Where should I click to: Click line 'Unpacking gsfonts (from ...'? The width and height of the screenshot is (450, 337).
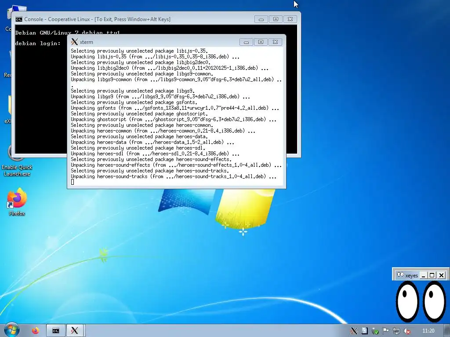tap(175, 108)
